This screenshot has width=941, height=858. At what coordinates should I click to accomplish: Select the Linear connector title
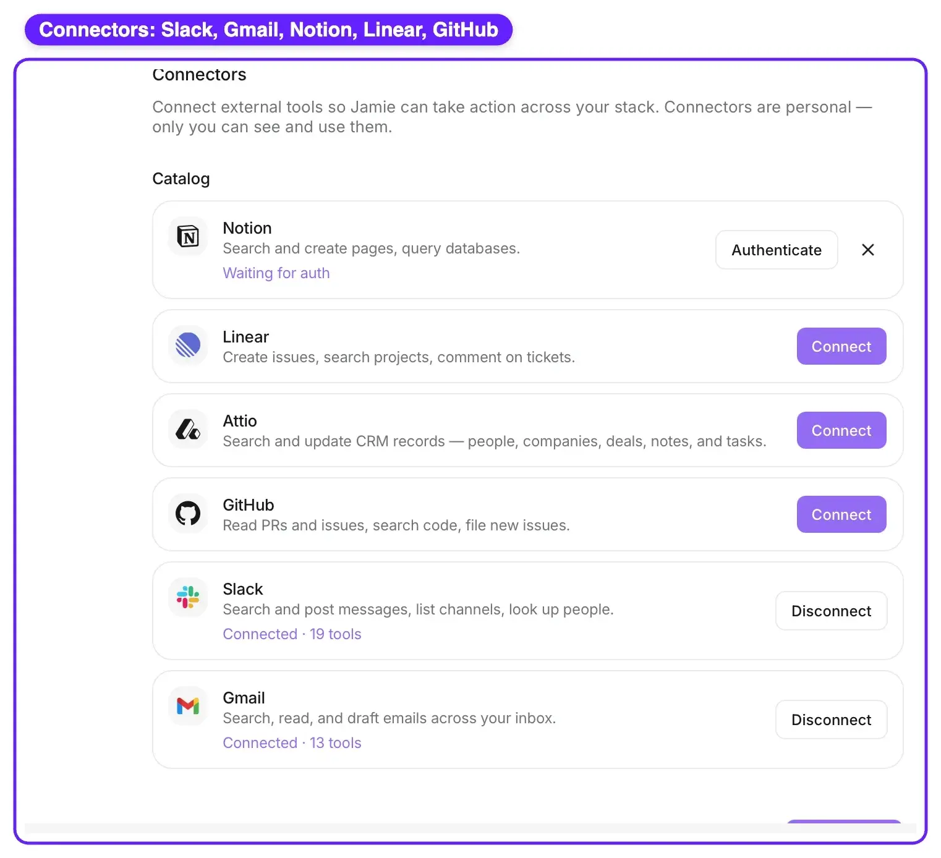coord(246,337)
